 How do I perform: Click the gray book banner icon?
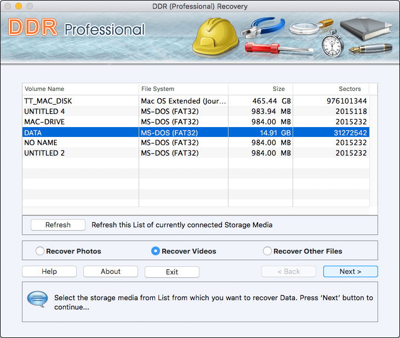pos(366,29)
